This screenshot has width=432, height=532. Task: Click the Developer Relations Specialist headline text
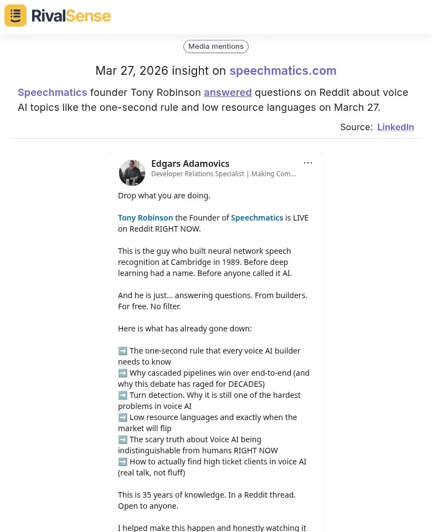point(223,173)
